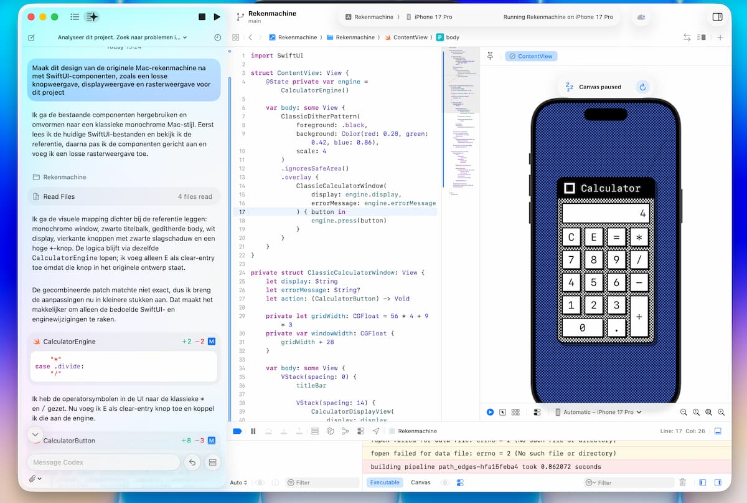
Task: Open 'Automatic – iPhone 17 Pro' preview device menu
Action: click(x=598, y=412)
